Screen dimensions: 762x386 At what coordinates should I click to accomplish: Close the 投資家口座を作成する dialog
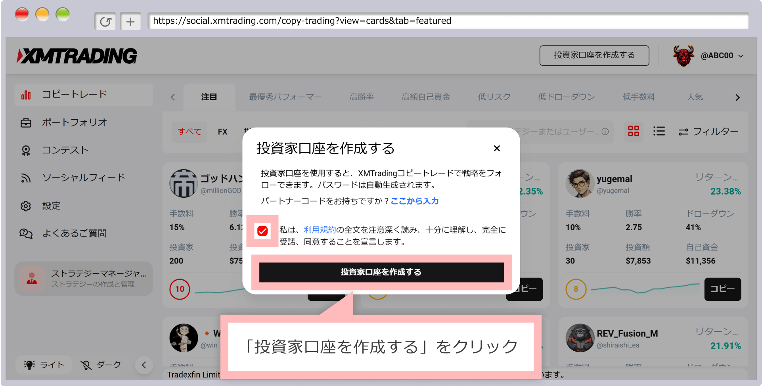pos(496,148)
